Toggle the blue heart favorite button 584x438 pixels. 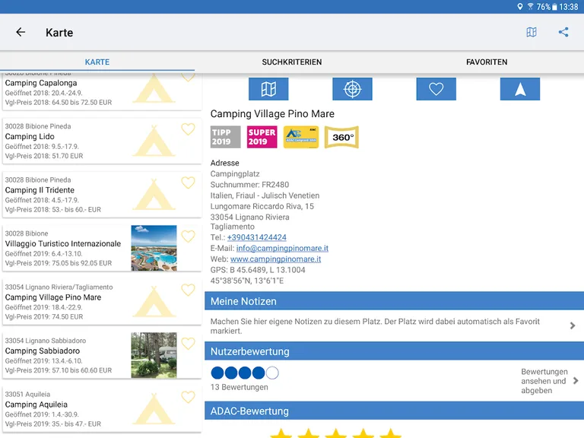pyautogui.click(x=436, y=89)
